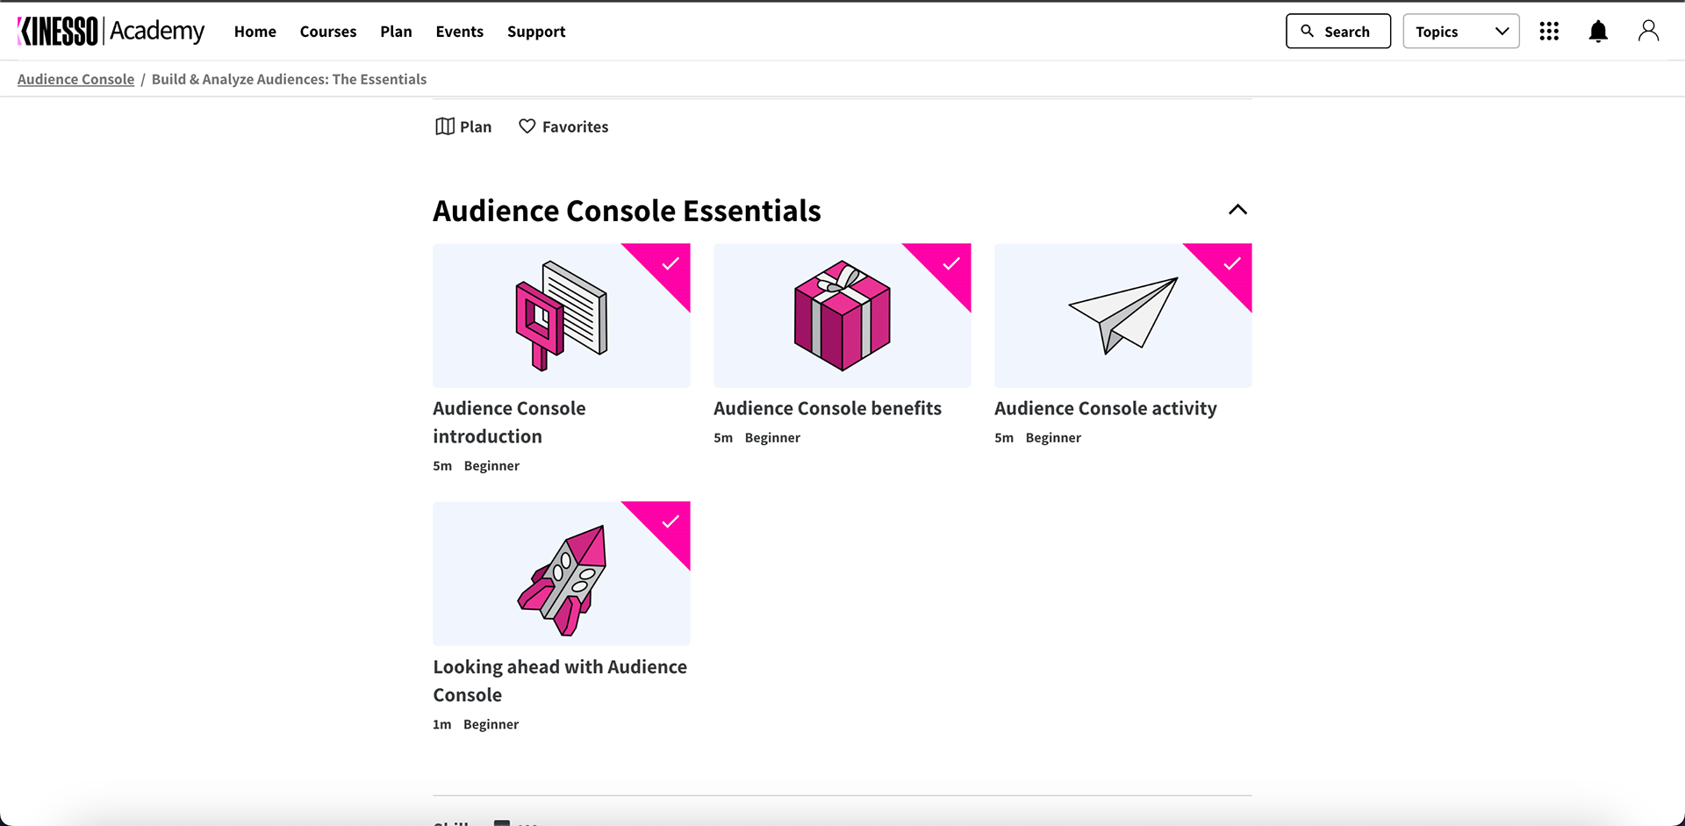Click completed checkmark on Looking ahead card
The height and width of the screenshot is (826, 1685).
[x=670, y=521]
